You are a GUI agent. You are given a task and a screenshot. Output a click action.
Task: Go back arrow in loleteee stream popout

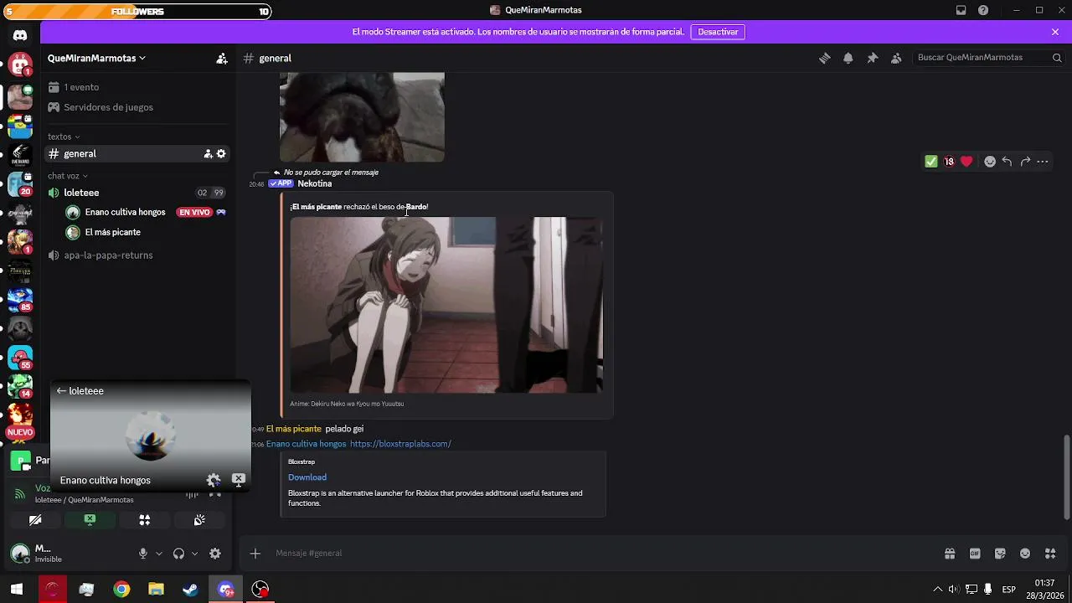click(x=61, y=391)
